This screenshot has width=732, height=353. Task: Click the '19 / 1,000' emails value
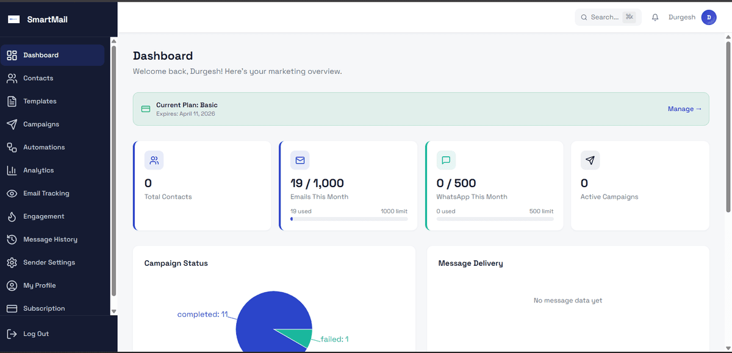click(317, 184)
